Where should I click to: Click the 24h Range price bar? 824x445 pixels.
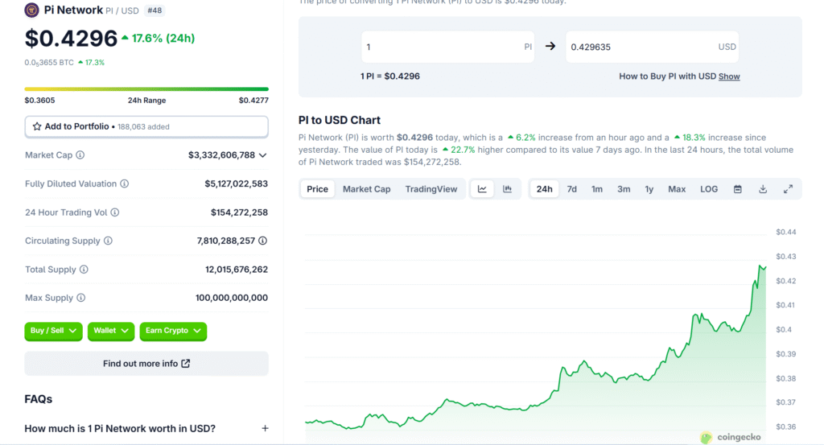point(146,89)
